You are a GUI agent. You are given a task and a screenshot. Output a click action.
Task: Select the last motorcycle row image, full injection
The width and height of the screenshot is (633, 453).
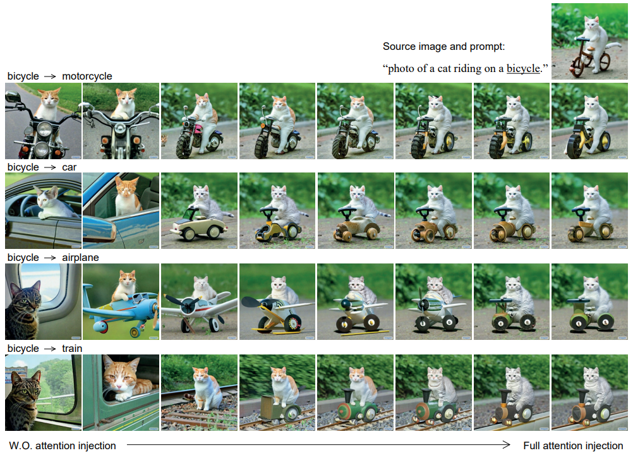(x=589, y=121)
